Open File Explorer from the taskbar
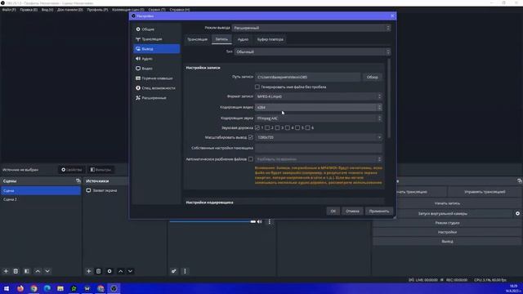 click(60, 288)
